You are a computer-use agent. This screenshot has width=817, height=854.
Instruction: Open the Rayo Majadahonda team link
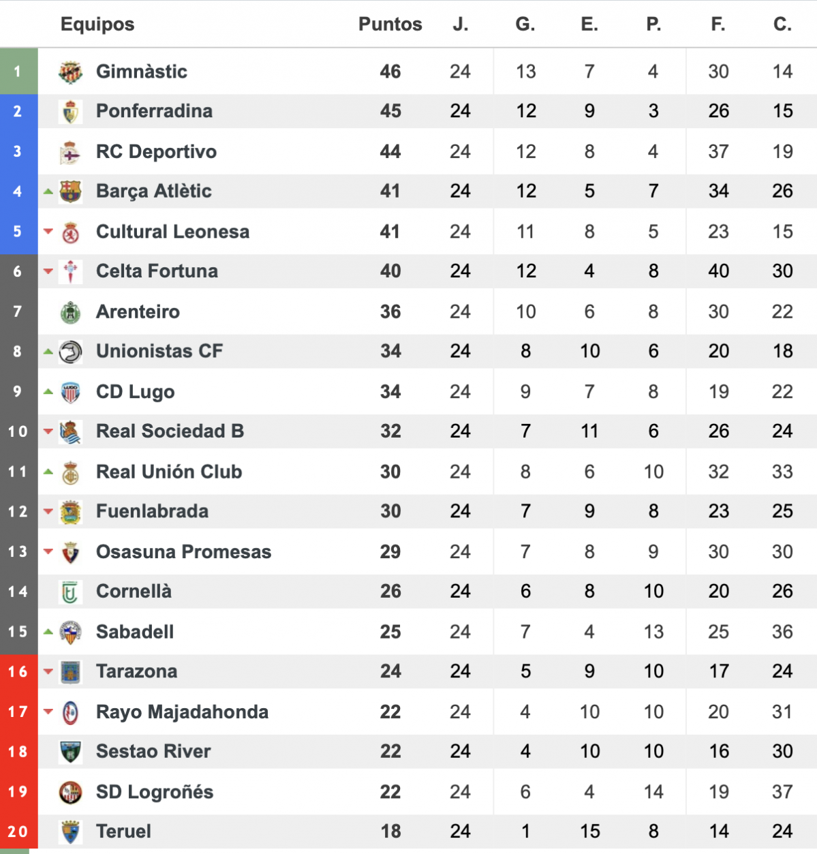tap(182, 712)
